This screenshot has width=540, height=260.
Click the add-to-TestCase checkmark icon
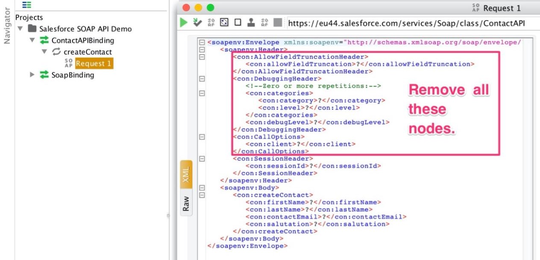point(197,23)
